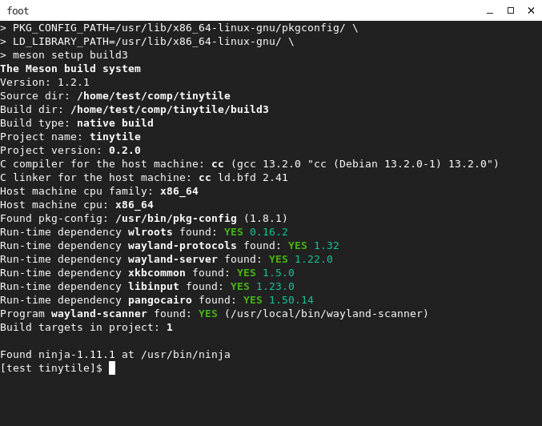
Task: Click the 'libinput' dependency name
Action: (154, 287)
